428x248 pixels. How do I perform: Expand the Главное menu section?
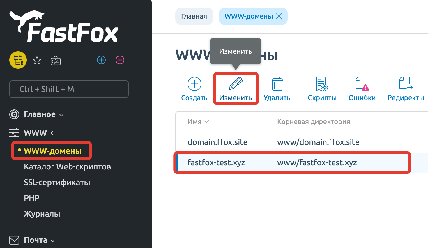click(44, 114)
